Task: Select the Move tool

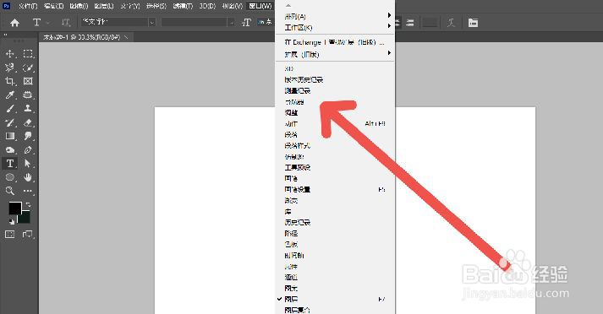Action: pos(9,54)
